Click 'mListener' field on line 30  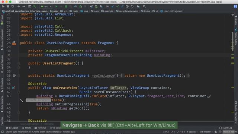pyautogui.click(x=94, y=51)
